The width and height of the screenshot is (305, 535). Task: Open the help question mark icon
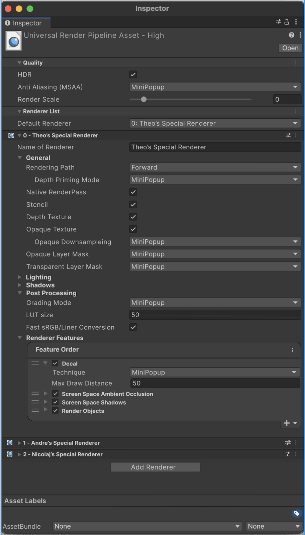coord(292,35)
